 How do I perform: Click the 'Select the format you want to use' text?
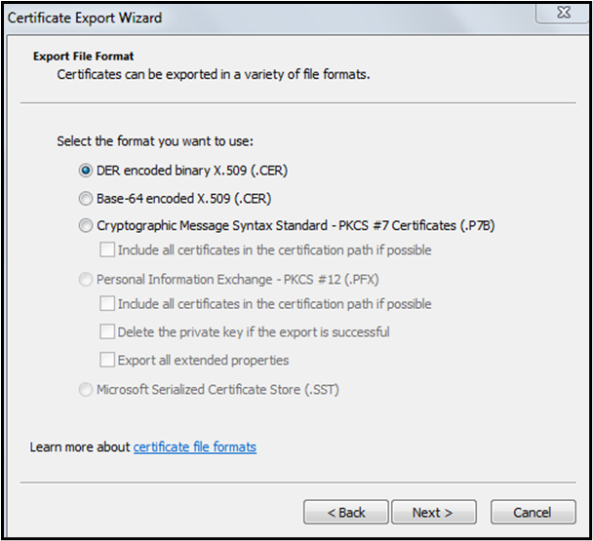[155, 141]
